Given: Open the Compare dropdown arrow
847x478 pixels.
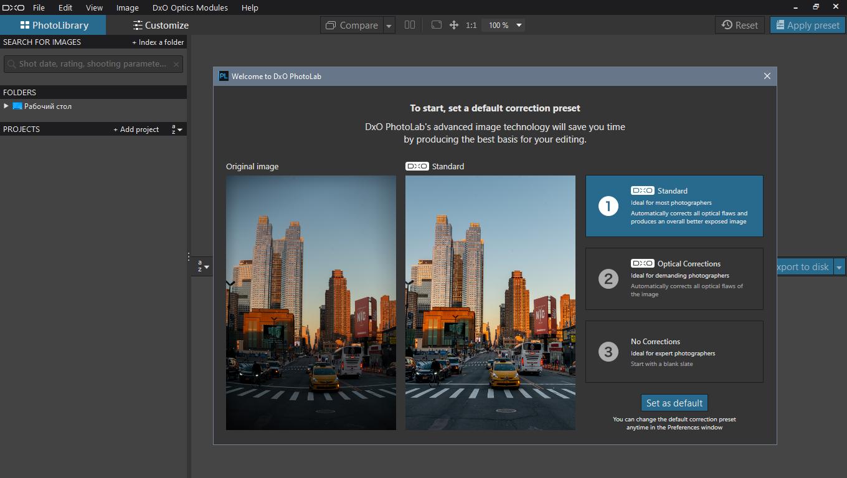Looking at the screenshot, I should point(389,26).
